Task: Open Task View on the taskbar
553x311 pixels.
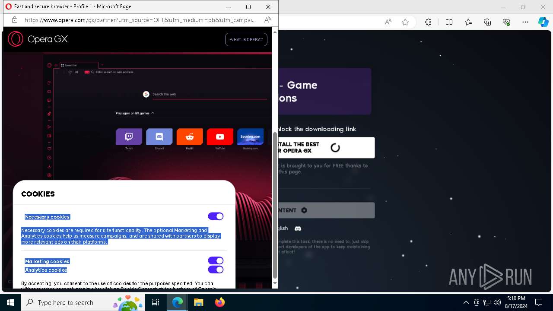Action: pos(156,302)
